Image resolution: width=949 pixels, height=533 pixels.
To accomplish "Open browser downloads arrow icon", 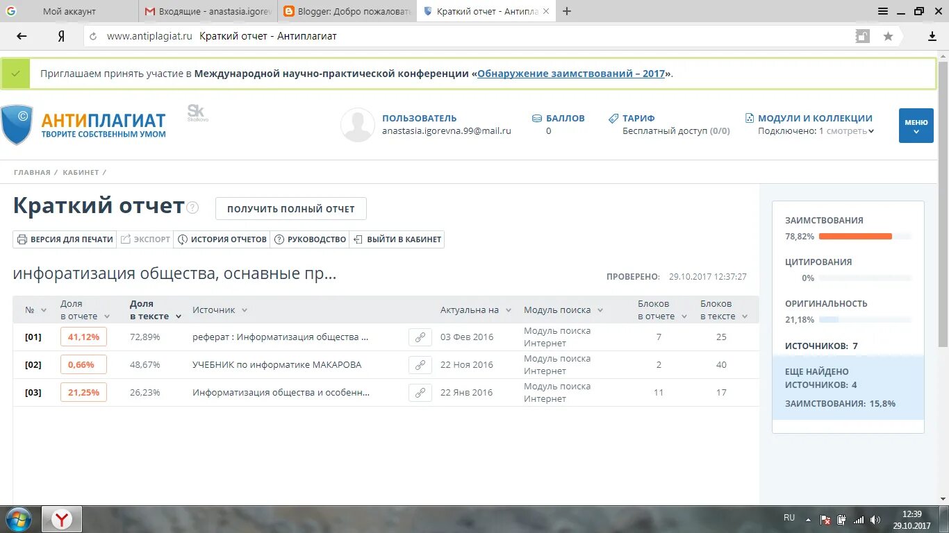I will tap(932, 36).
